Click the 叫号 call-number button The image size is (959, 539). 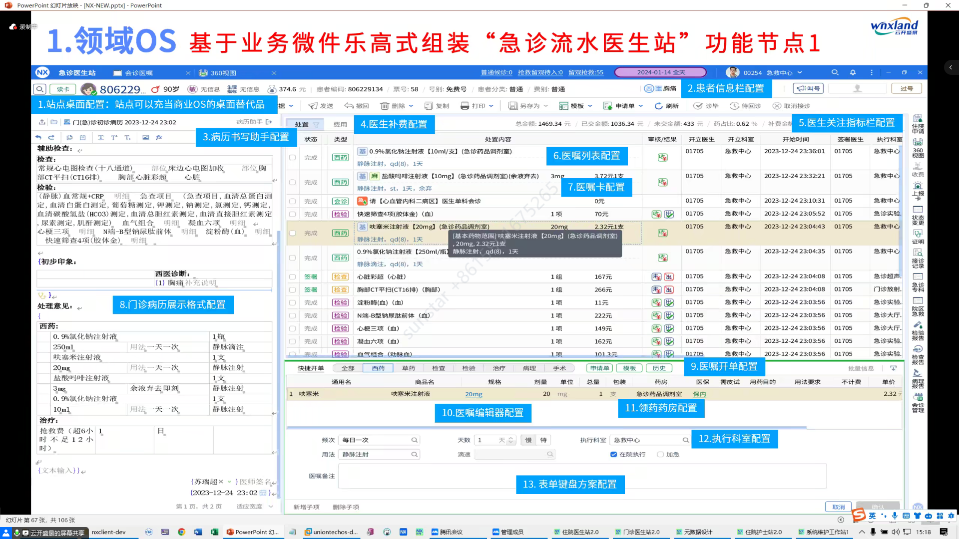point(808,88)
